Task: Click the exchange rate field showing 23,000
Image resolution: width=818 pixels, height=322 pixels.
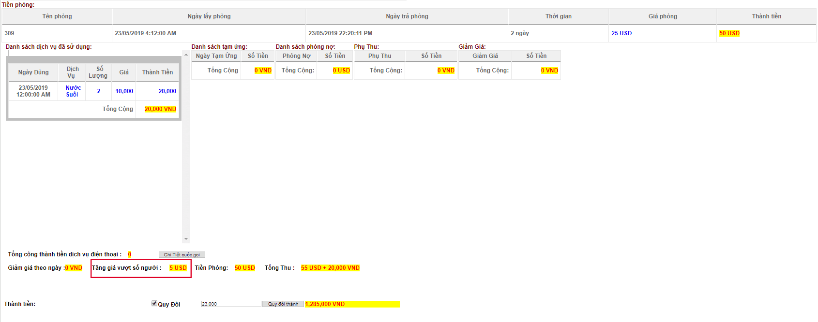Action: click(x=231, y=304)
